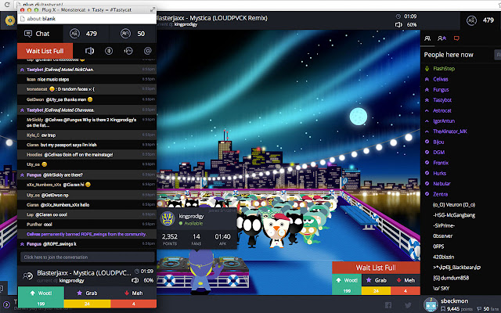Reload the page with browser refresh icon

coord(6,5)
